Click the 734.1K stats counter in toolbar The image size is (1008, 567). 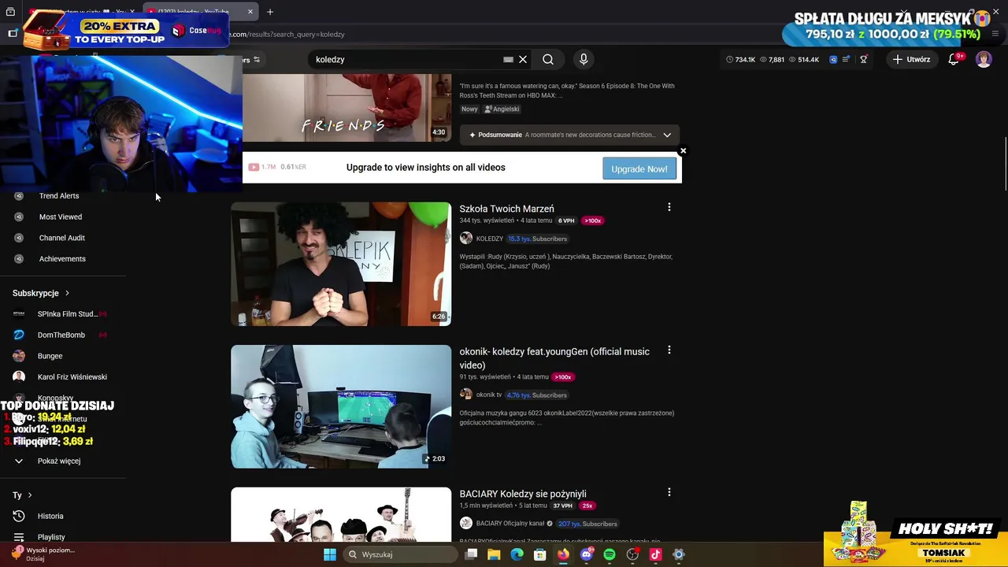(740, 59)
